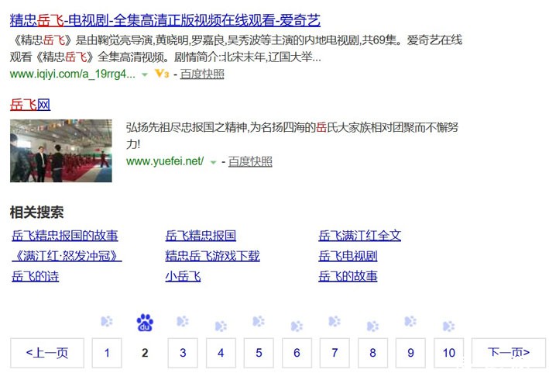The height and width of the screenshot is (380, 549).
Task: Jump to results page 3
Action: [183, 353]
